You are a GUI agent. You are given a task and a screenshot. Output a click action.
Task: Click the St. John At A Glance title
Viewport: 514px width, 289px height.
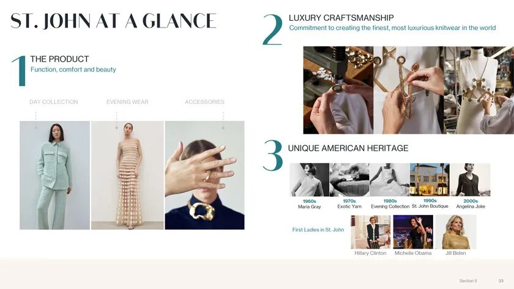coord(113,21)
